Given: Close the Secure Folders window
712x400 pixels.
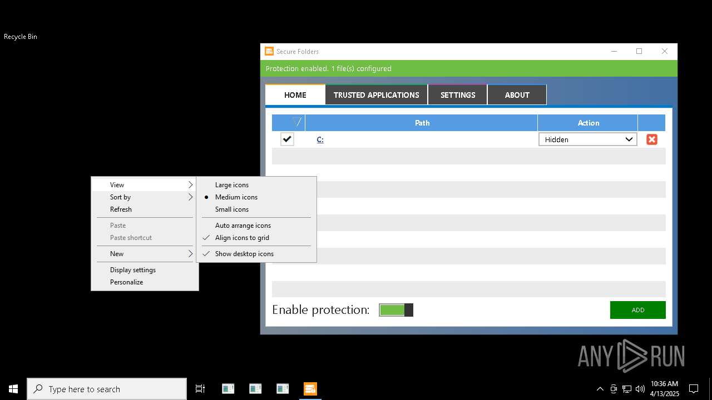Looking at the screenshot, I should (664, 51).
